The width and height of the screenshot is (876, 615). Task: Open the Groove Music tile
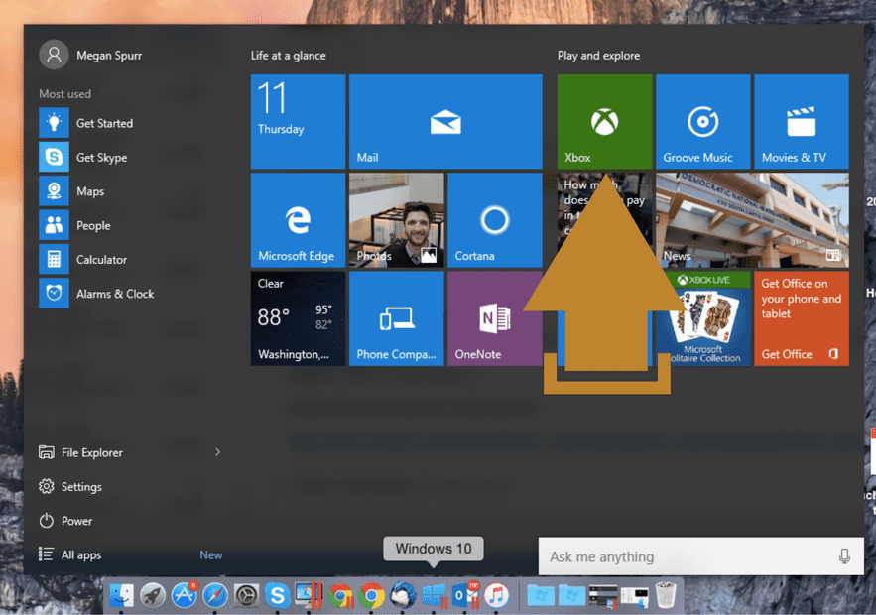click(x=702, y=121)
